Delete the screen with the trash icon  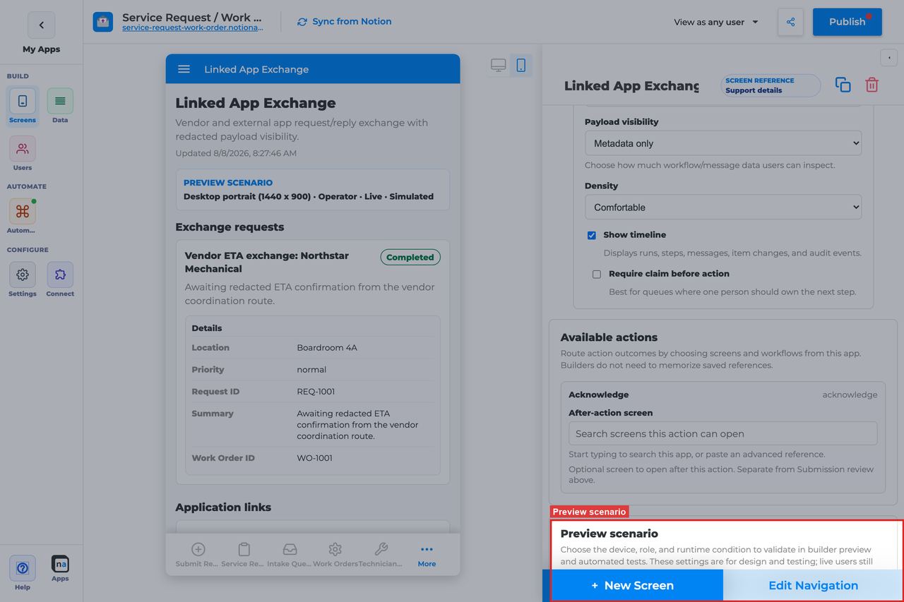click(x=872, y=85)
